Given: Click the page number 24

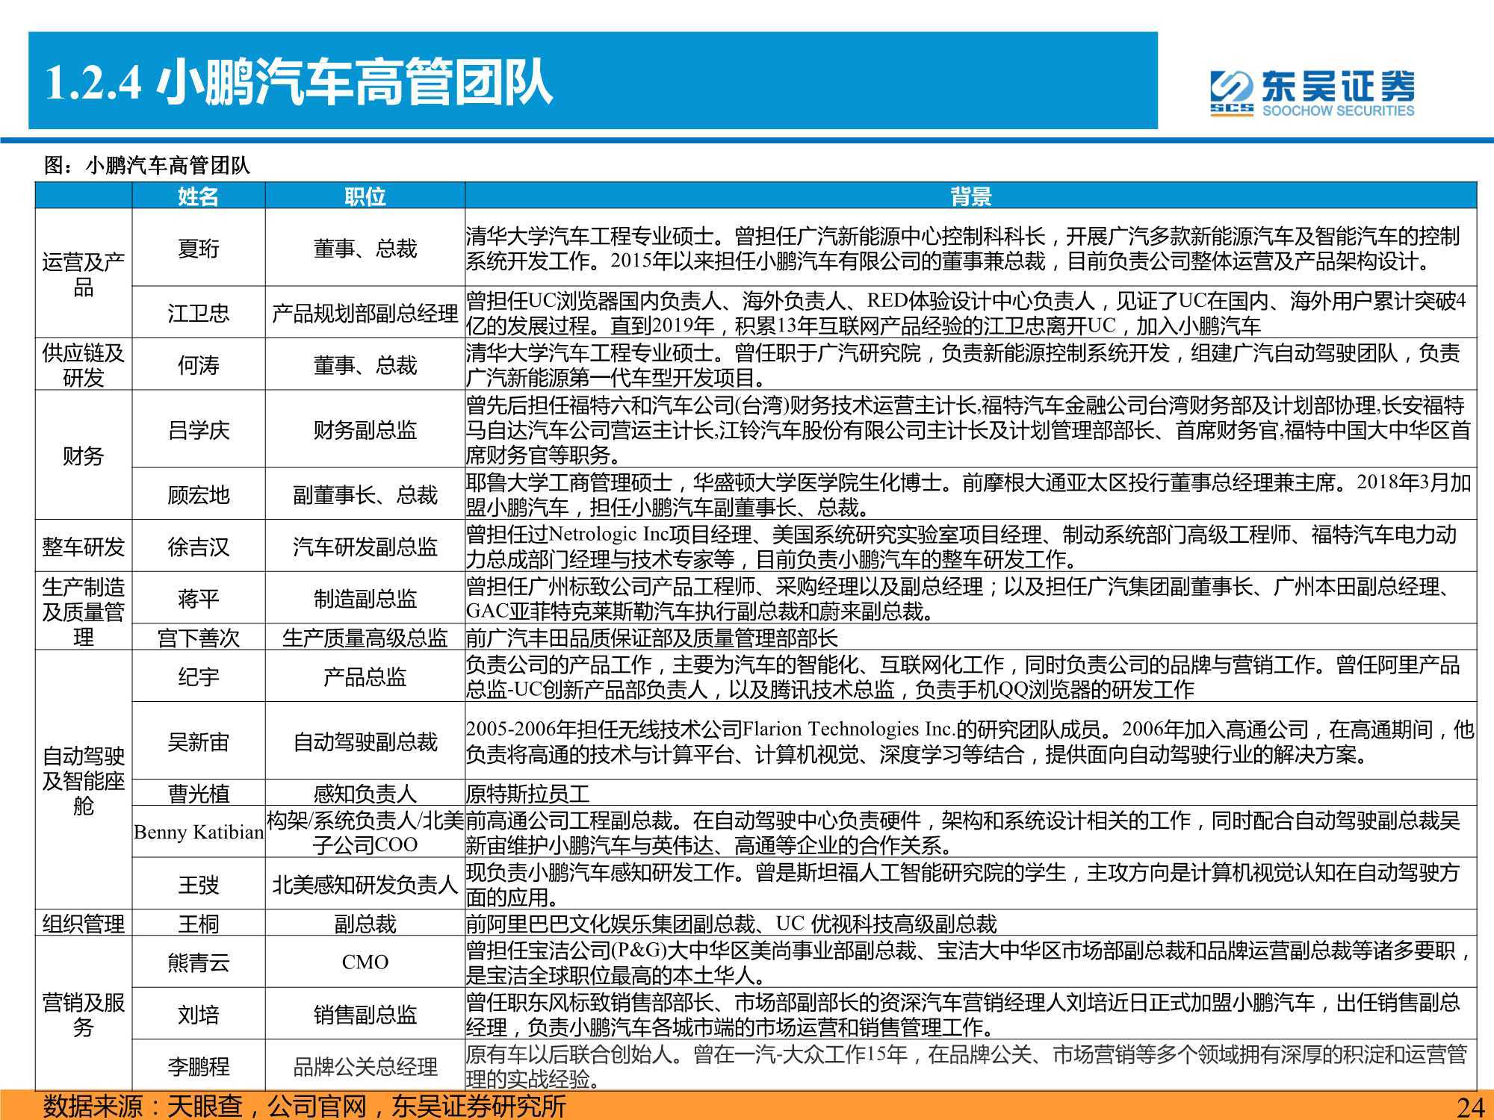Looking at the screenshot, I should [x=1469, y=1107].
